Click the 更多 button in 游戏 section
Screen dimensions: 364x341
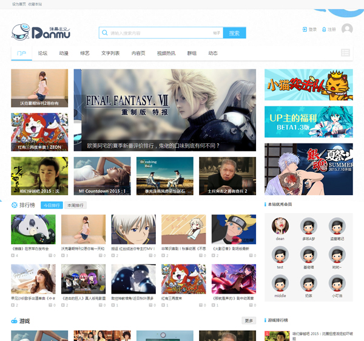point(249,320)
